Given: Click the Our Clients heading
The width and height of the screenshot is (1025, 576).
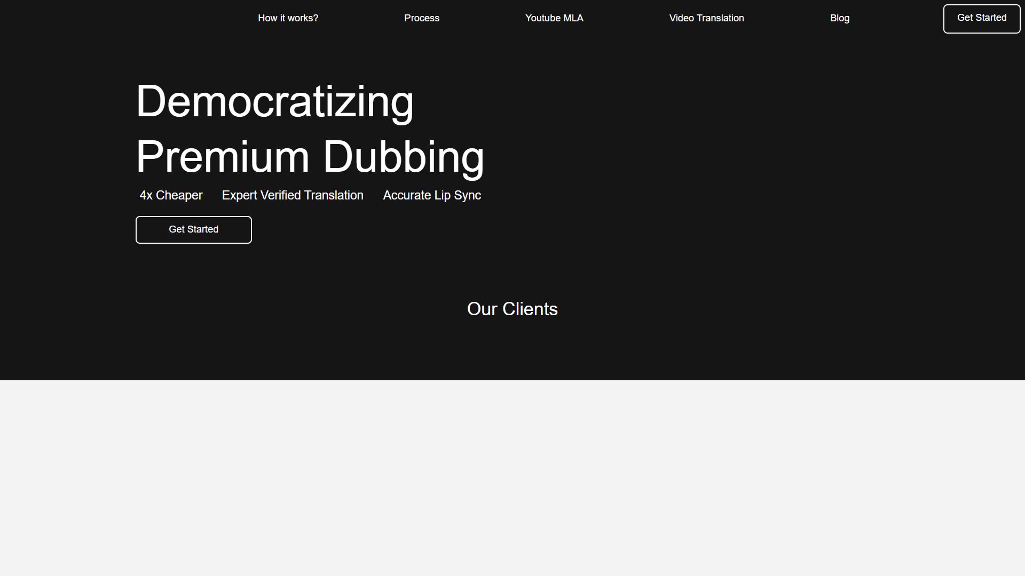Looking at the screenshot, I should click(x=512, y=309).
